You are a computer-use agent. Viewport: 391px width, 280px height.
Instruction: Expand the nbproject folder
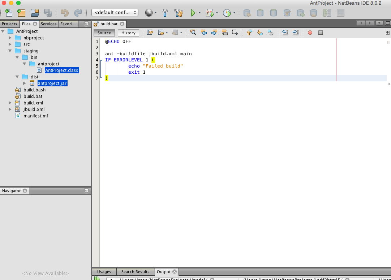[x=10, y=38]
